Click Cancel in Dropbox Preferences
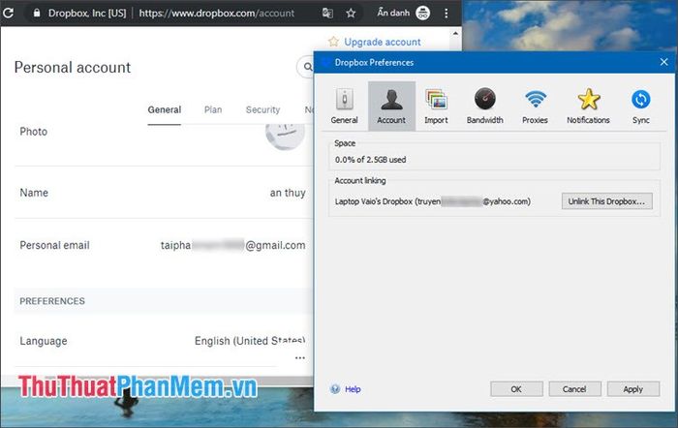 (x=574, y=389)
